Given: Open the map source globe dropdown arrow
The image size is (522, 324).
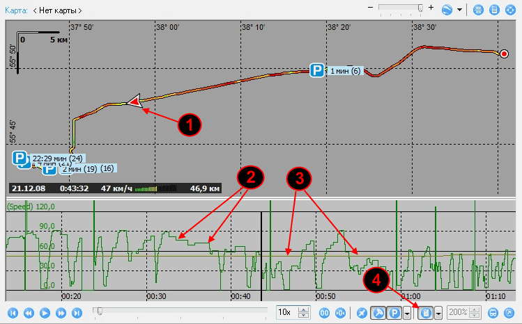Looking at the screenshot, I should click(x=459, y=10).
